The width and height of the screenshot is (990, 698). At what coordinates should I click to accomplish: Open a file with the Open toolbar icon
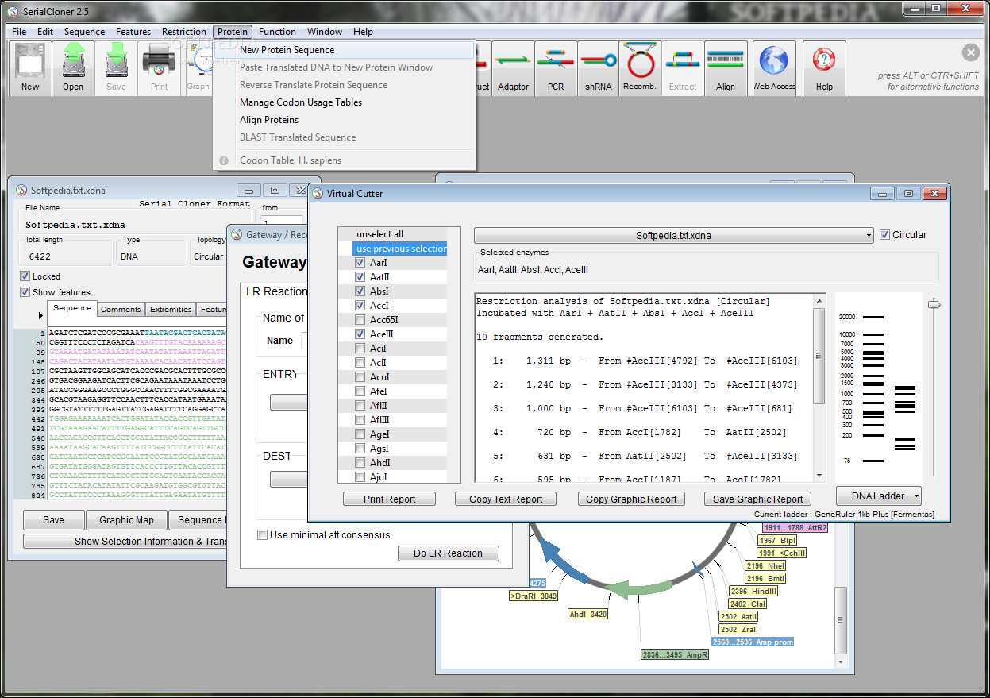[x=73, y=68]
